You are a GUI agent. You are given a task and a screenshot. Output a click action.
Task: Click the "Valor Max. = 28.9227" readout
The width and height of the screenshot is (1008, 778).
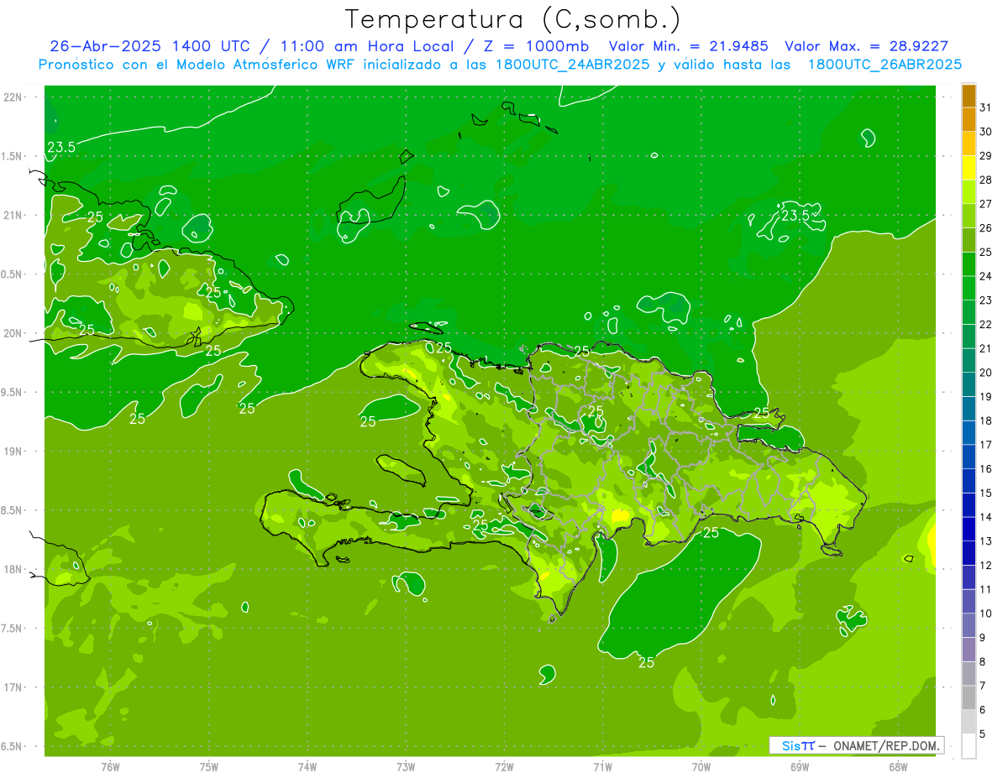[866, 46]
